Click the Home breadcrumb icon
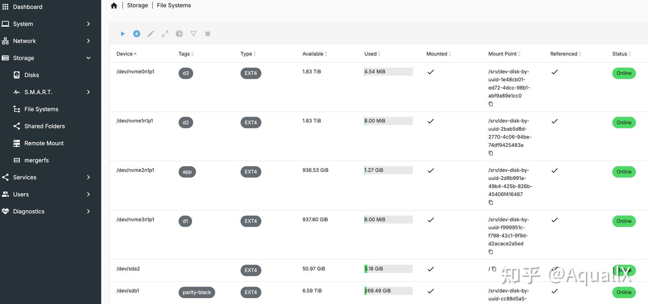 pyautogui.click(x=114, y=5)
